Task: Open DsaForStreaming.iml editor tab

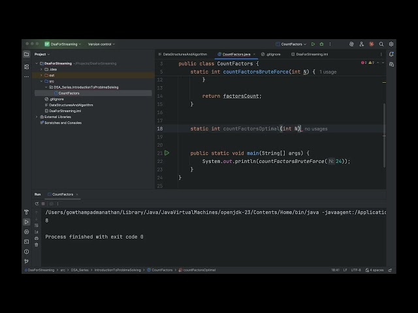Action: point(310,54)
